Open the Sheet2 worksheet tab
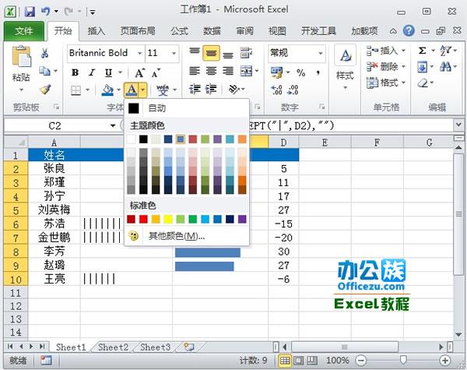This screenshot has height=370, width=467. [x=113, y=347]
